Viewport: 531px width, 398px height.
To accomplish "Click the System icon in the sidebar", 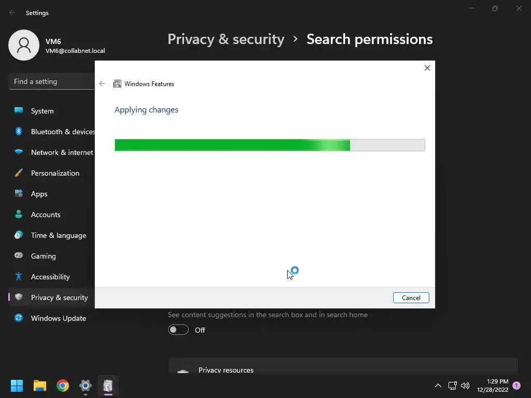I will [19, 111].
